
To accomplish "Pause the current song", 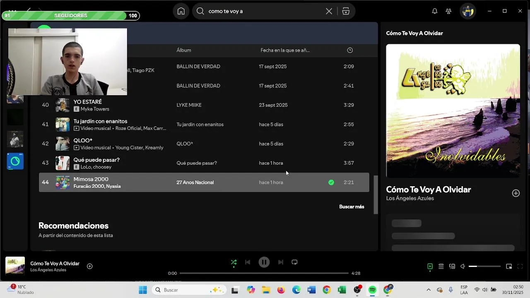I will tap(264, 262).
